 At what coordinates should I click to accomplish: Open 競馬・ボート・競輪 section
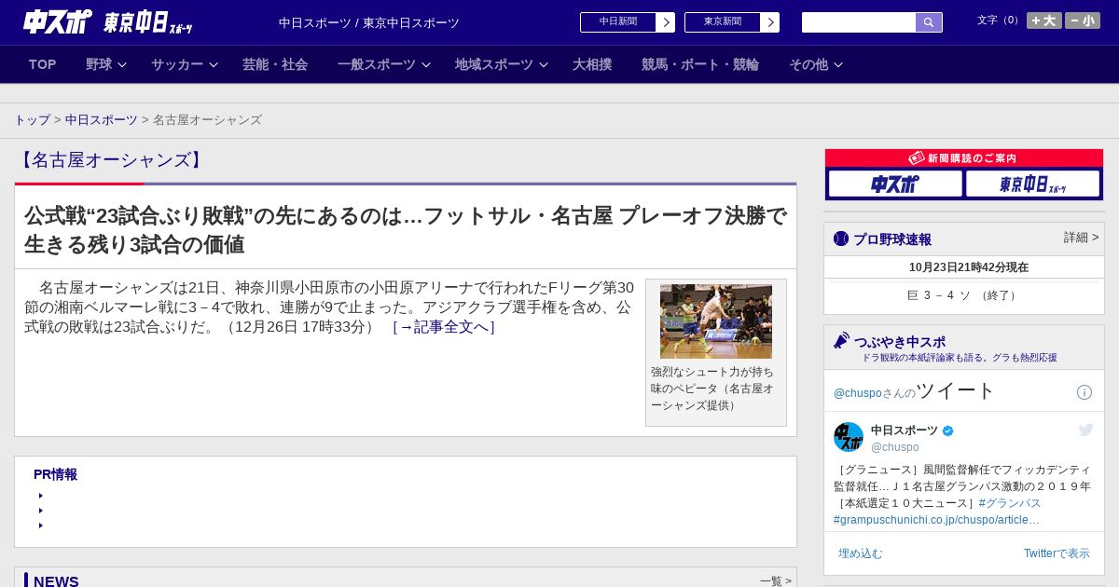coord(700,64)
